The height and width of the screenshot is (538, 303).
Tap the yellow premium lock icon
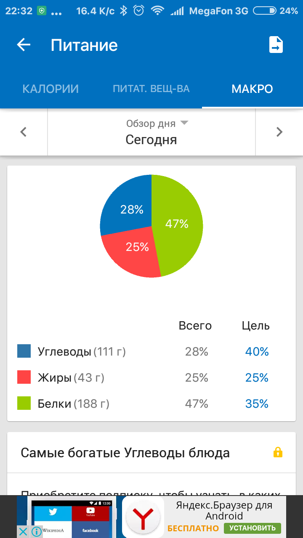pos(278,453)
